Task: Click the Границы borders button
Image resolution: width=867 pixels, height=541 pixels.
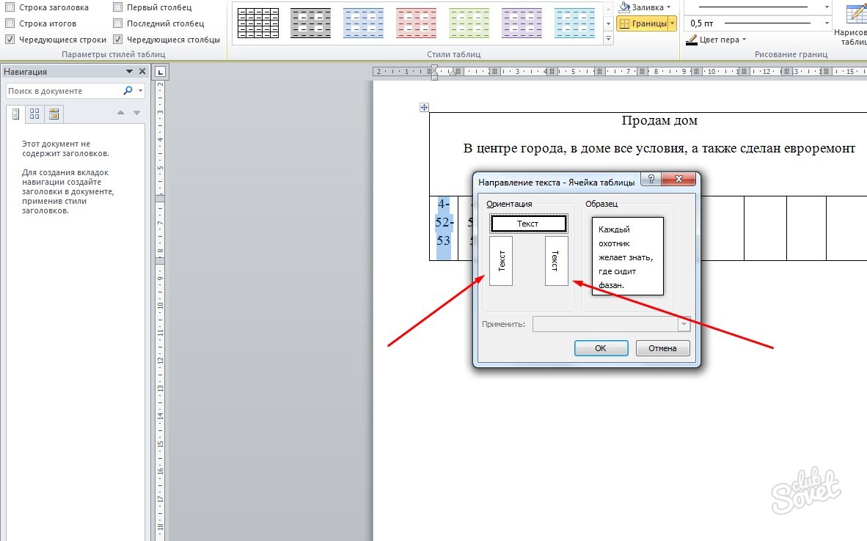Action: [643, 23]
